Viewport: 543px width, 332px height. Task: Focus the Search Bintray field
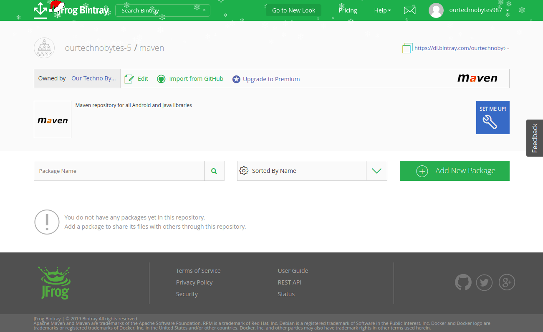point(163,10)
